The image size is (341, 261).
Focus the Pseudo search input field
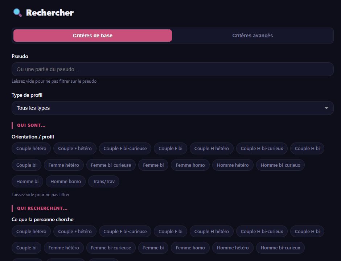(x=172, y=69)
